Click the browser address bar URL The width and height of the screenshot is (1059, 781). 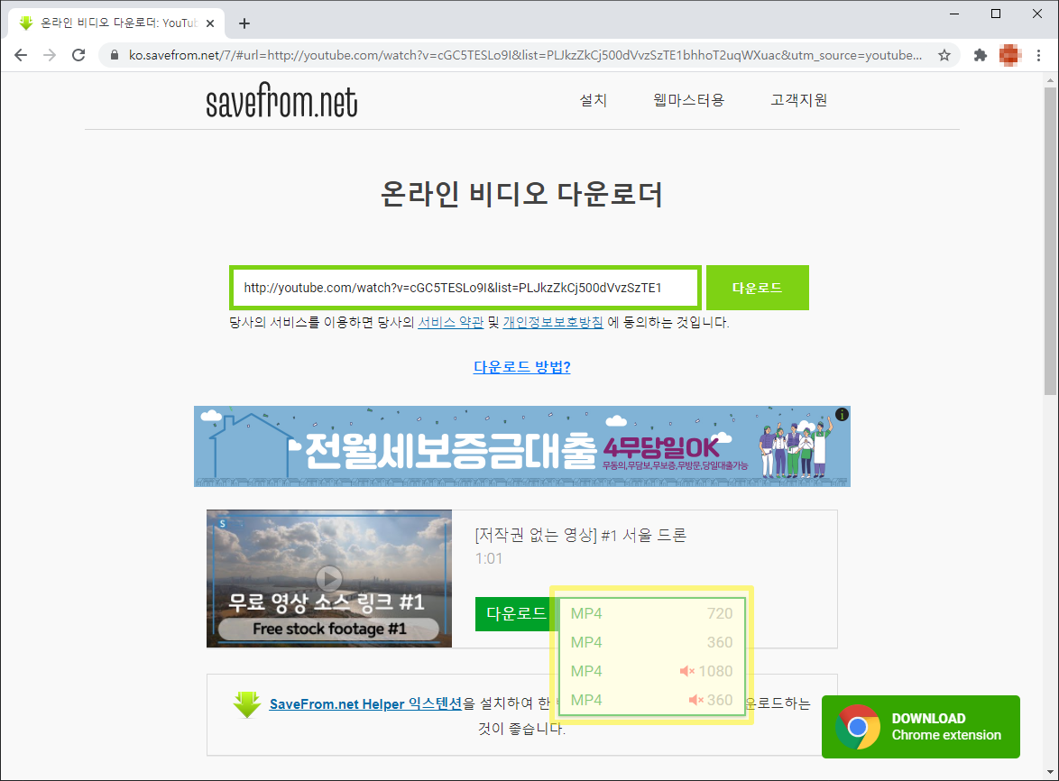525,55
